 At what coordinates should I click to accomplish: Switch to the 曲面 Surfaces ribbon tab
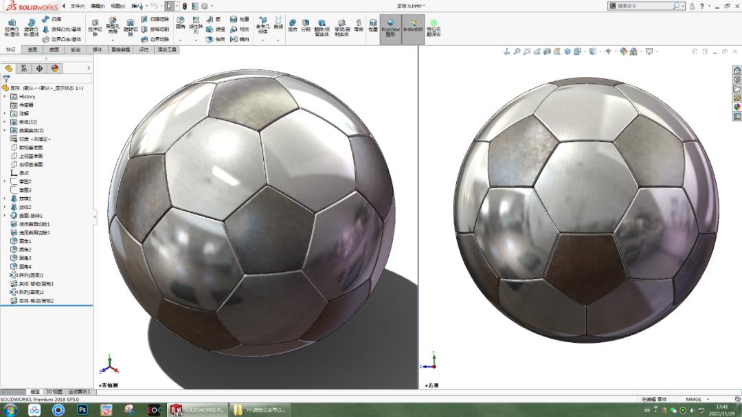coord(56,49)
